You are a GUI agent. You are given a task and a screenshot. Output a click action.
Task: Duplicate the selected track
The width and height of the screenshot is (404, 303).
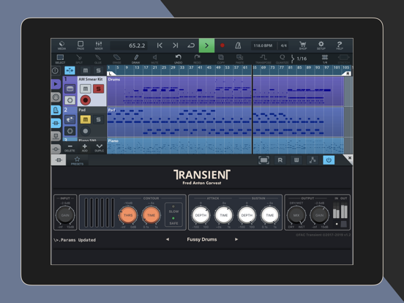pos(100,148)
